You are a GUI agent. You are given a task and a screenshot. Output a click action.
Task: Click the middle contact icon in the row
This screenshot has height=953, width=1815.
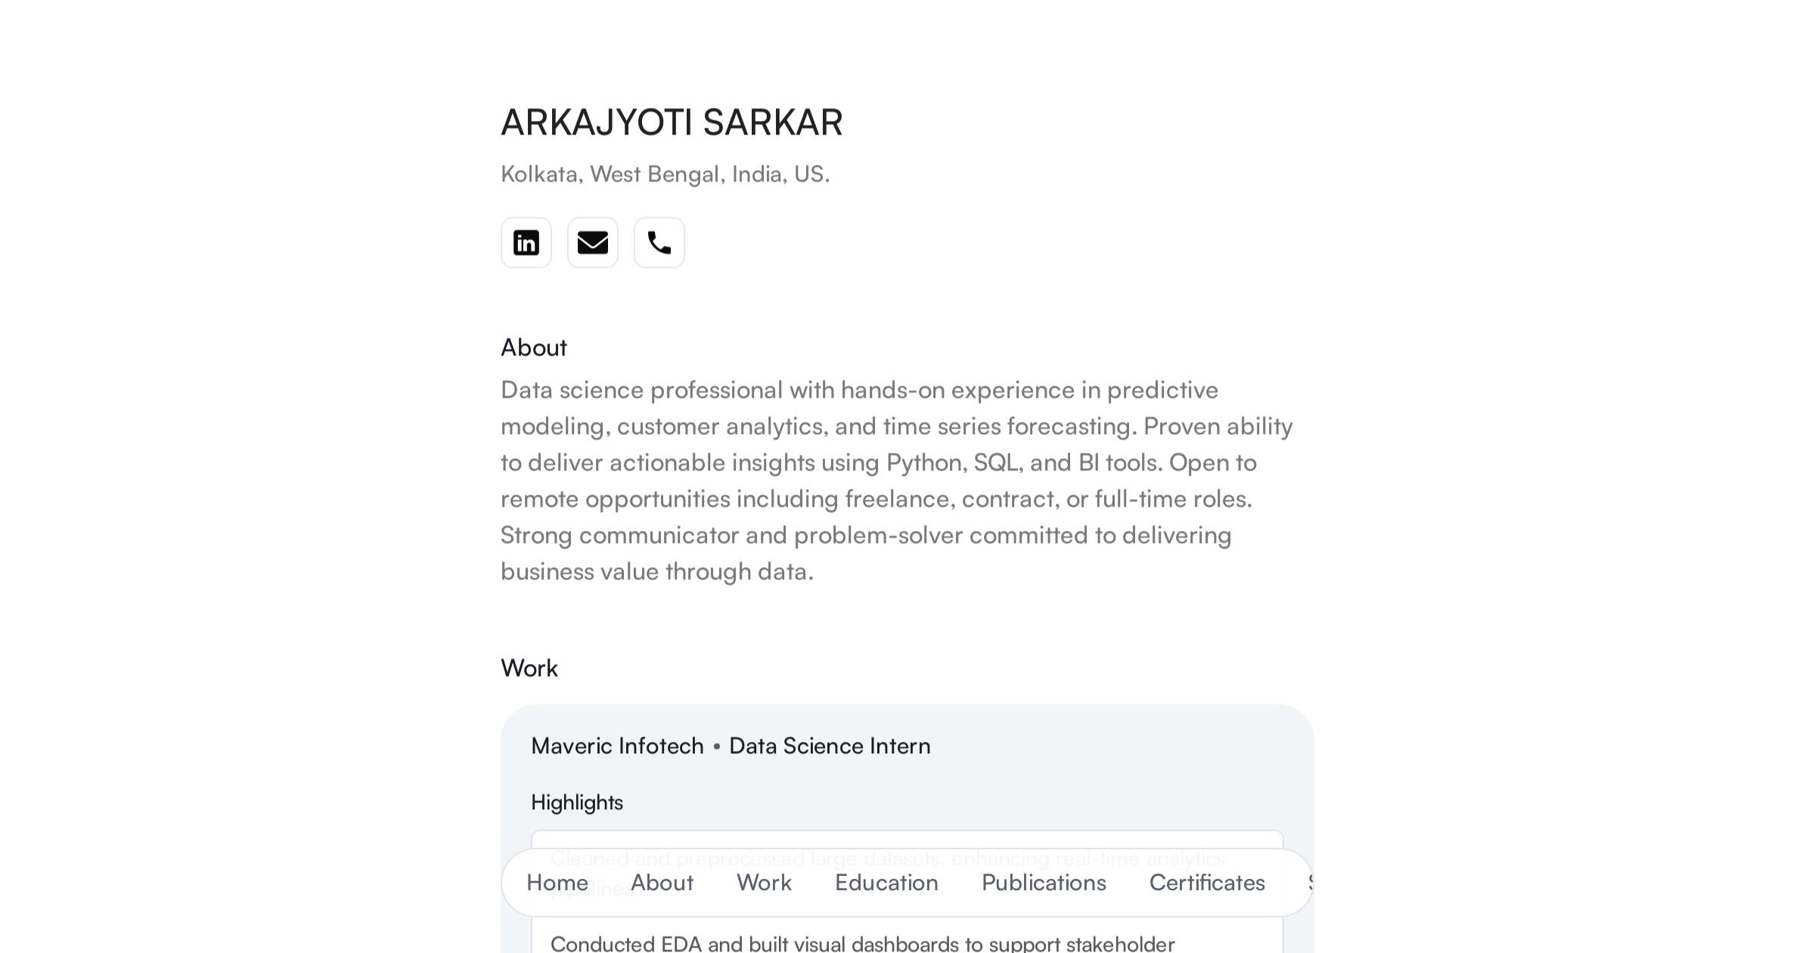[592, 243]
